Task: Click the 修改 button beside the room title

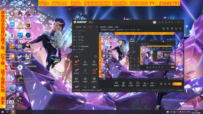Action: pos(117,27)
